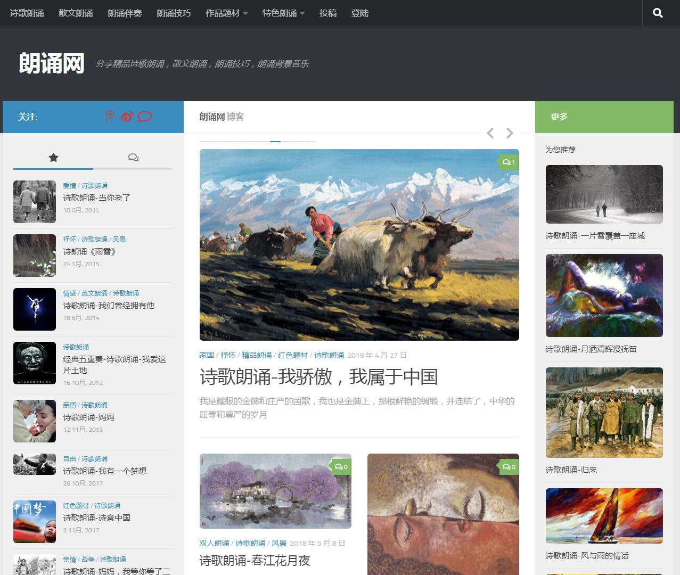This screenshot has width=680, height=575.
Task: Go to the previous slide arrow
Action: click(490, 133)
